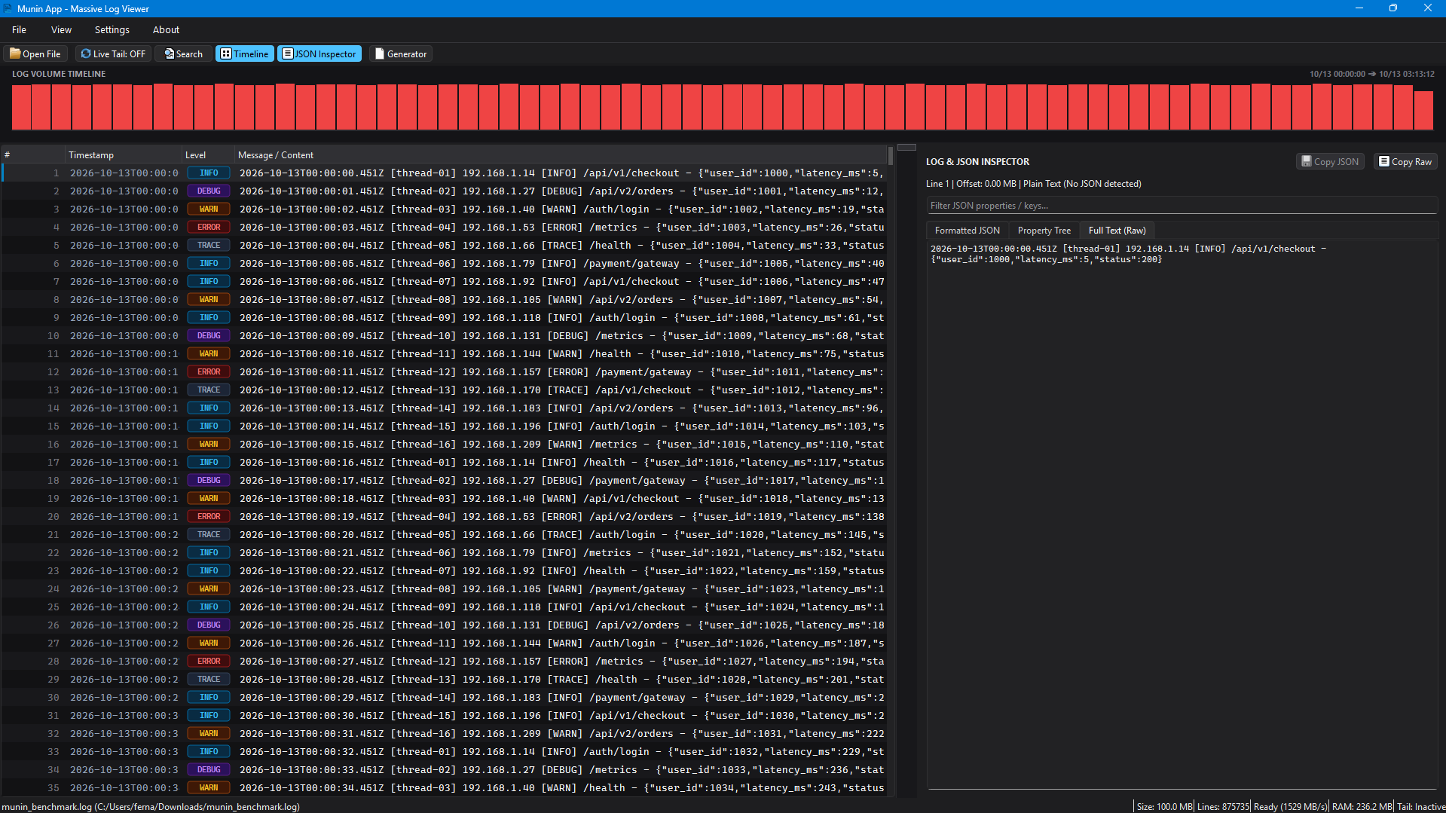
Task: Select log line 4 with ERROR level
Action: pos(444,228)
